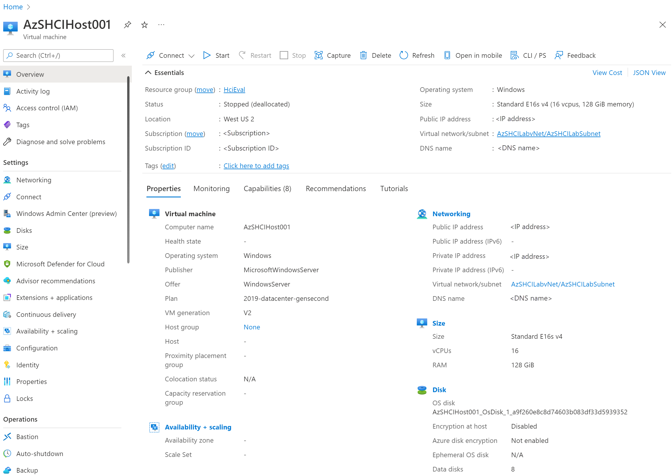This screenshot has width=672, height=475.
Task: Click Host group None link
Action: pos(252,327)
